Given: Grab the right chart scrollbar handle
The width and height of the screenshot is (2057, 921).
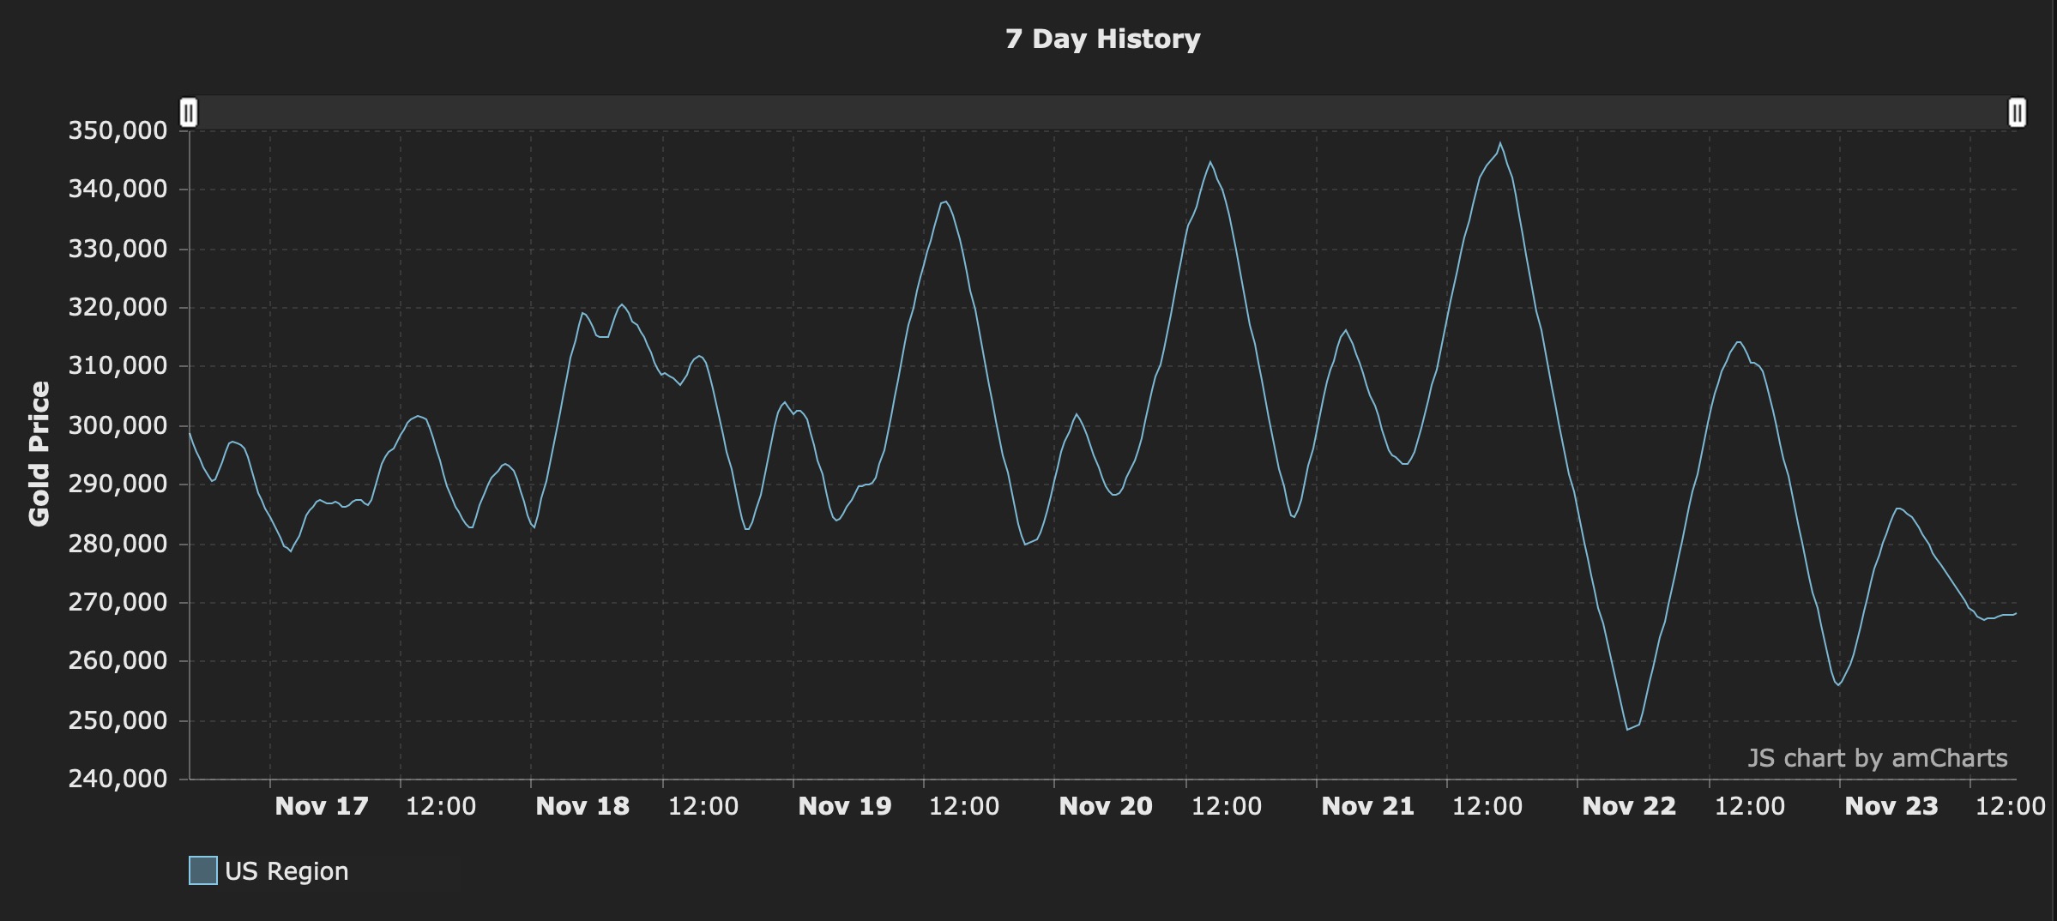Looking at the screenshot, I should [x=2017, y=112].
